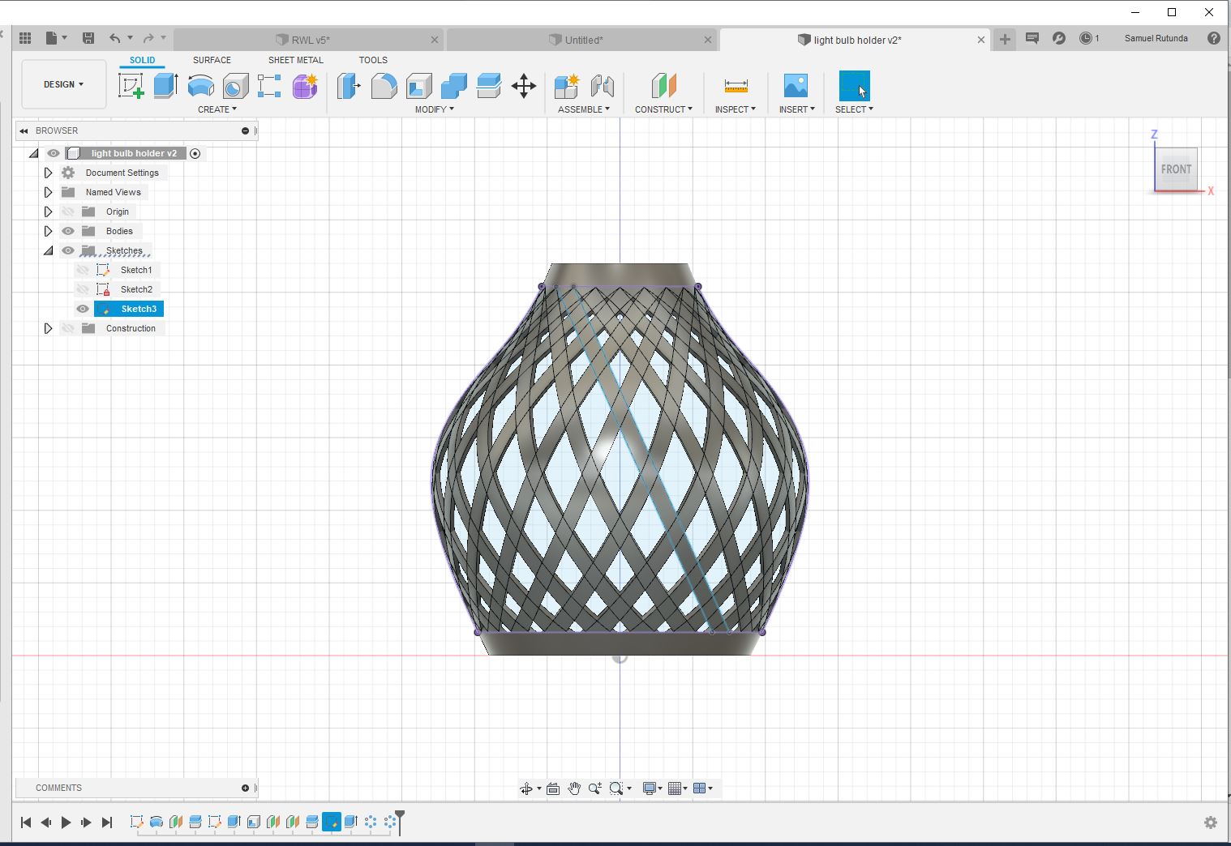Image resolution: width=1231 pixels, height=846 pixels.
Task: Click the New Component icon
Action: [x=567, y=86]
